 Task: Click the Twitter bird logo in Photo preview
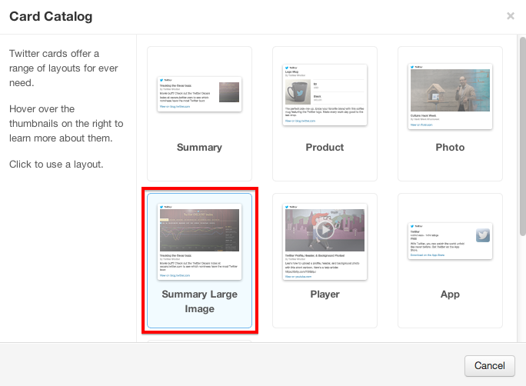click(411, 68)
